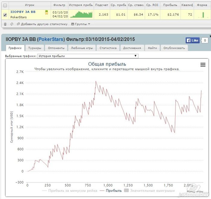Click the 2.4K y-axis label
The image size is (211, 199).
20,83
